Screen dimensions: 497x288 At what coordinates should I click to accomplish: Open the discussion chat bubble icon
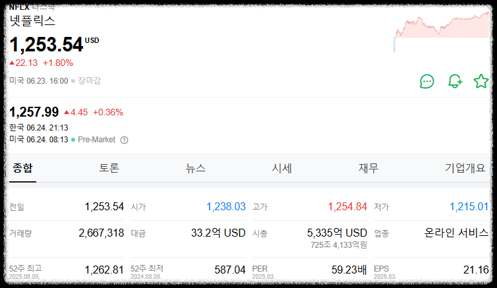(426, 82)
